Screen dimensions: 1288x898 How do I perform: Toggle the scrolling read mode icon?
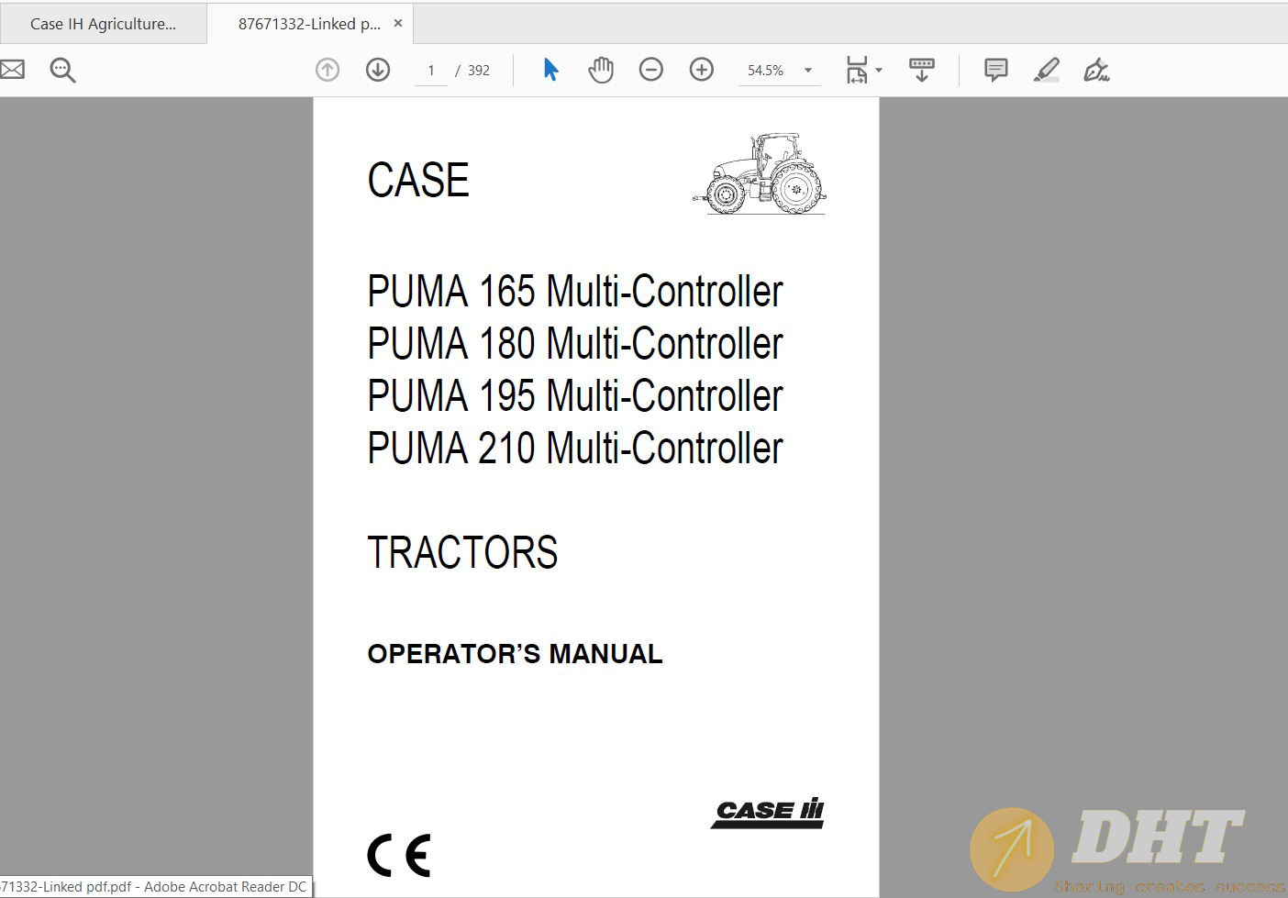point(922,70)
